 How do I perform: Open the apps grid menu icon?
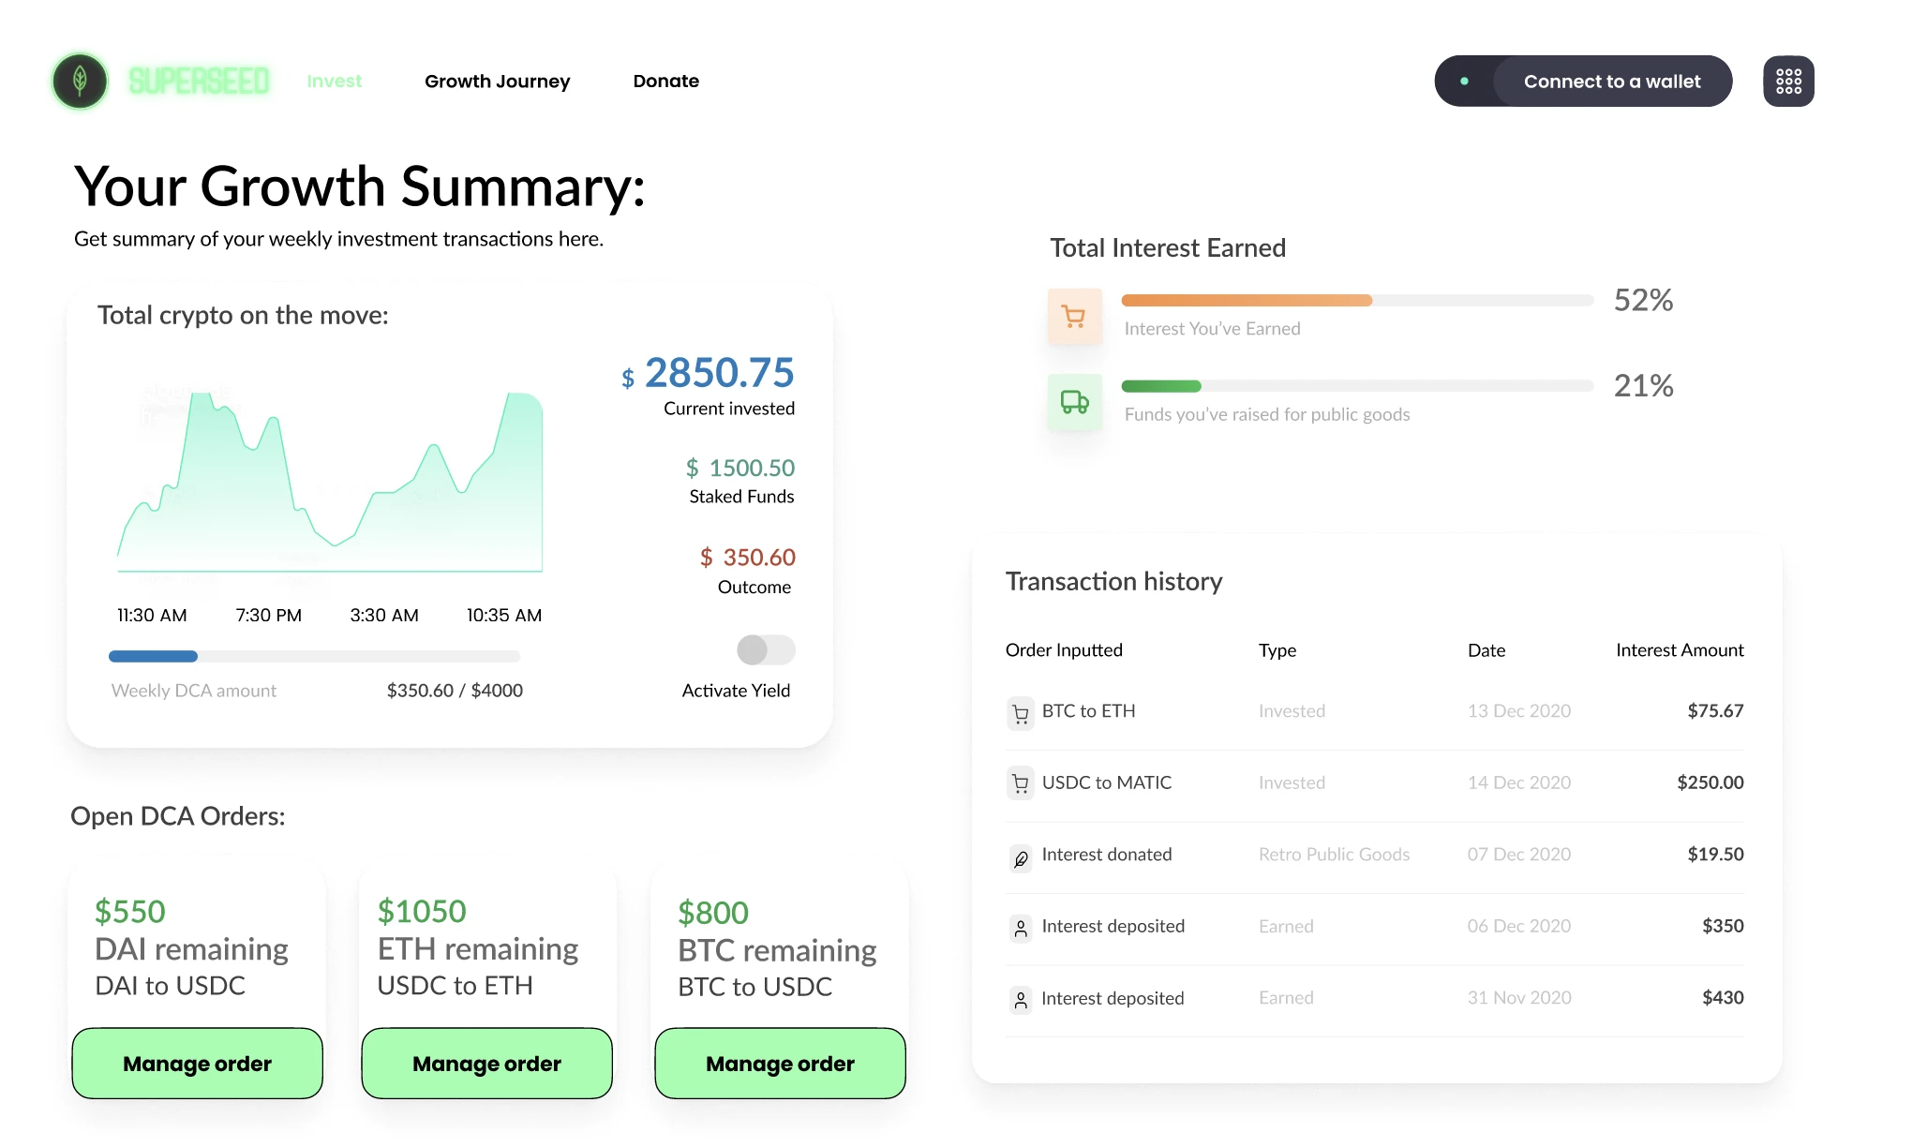point(1788,81)
